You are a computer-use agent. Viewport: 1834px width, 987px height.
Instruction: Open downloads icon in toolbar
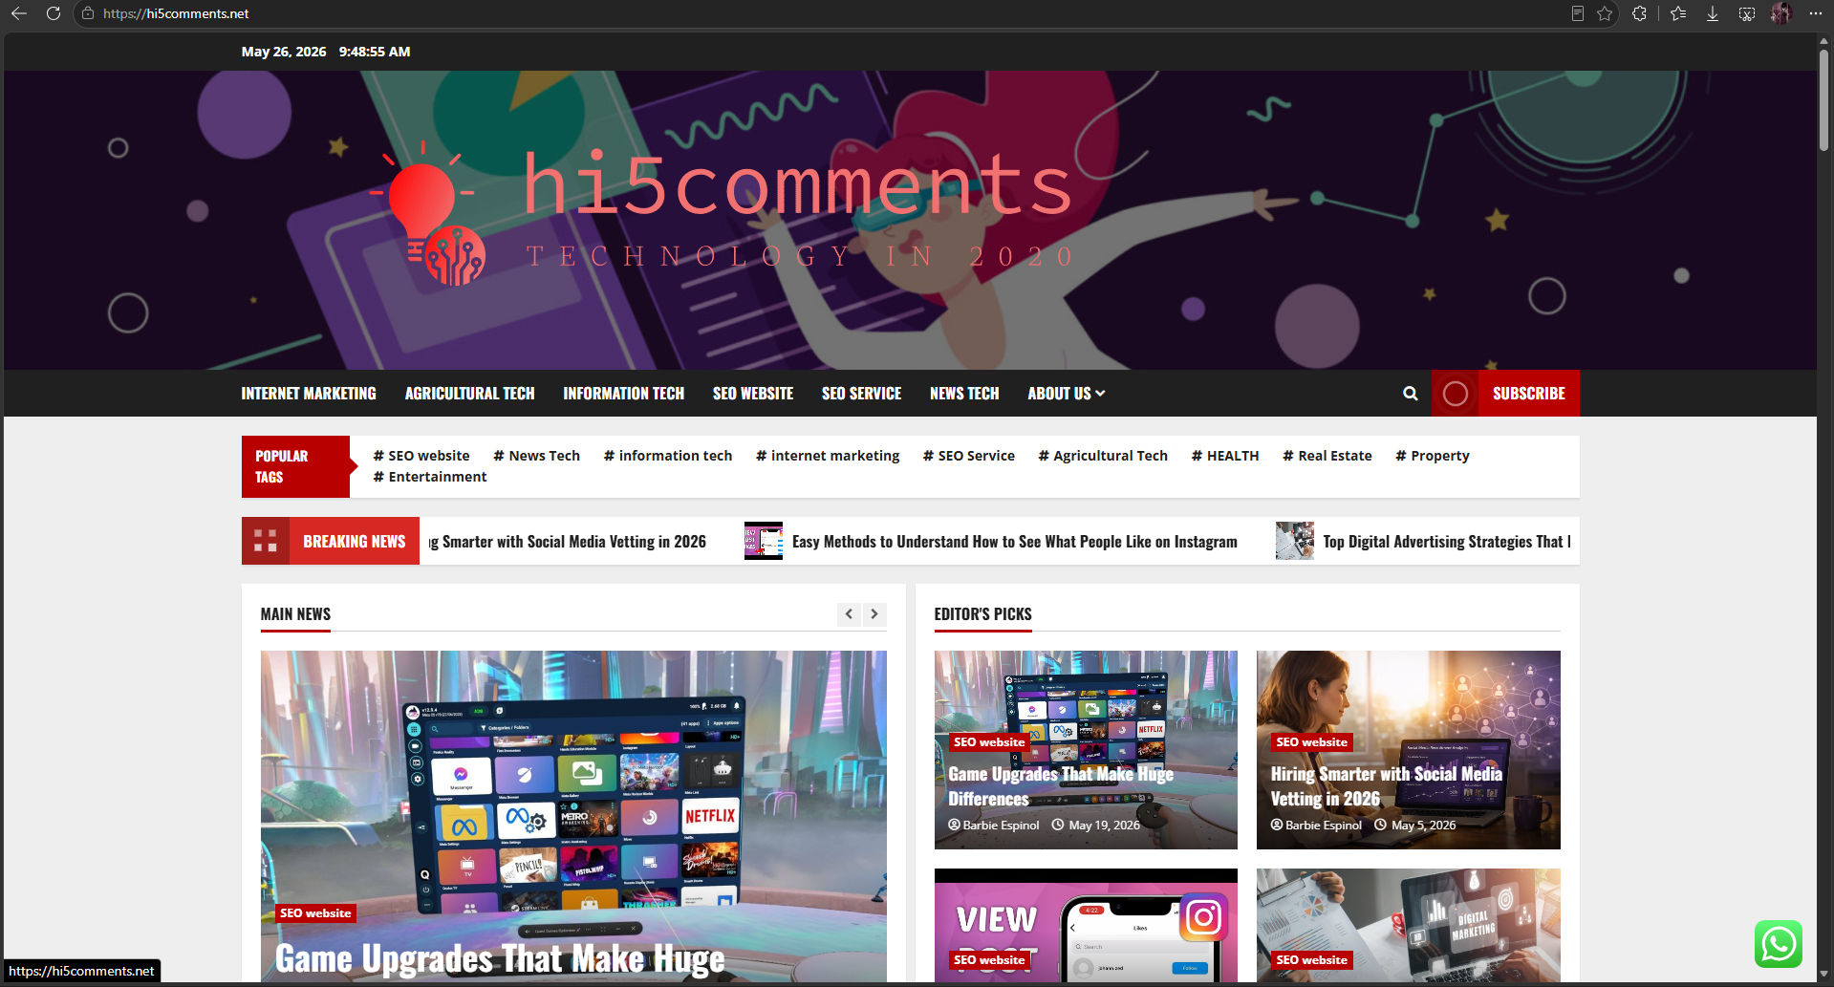tap(1713, 13)
